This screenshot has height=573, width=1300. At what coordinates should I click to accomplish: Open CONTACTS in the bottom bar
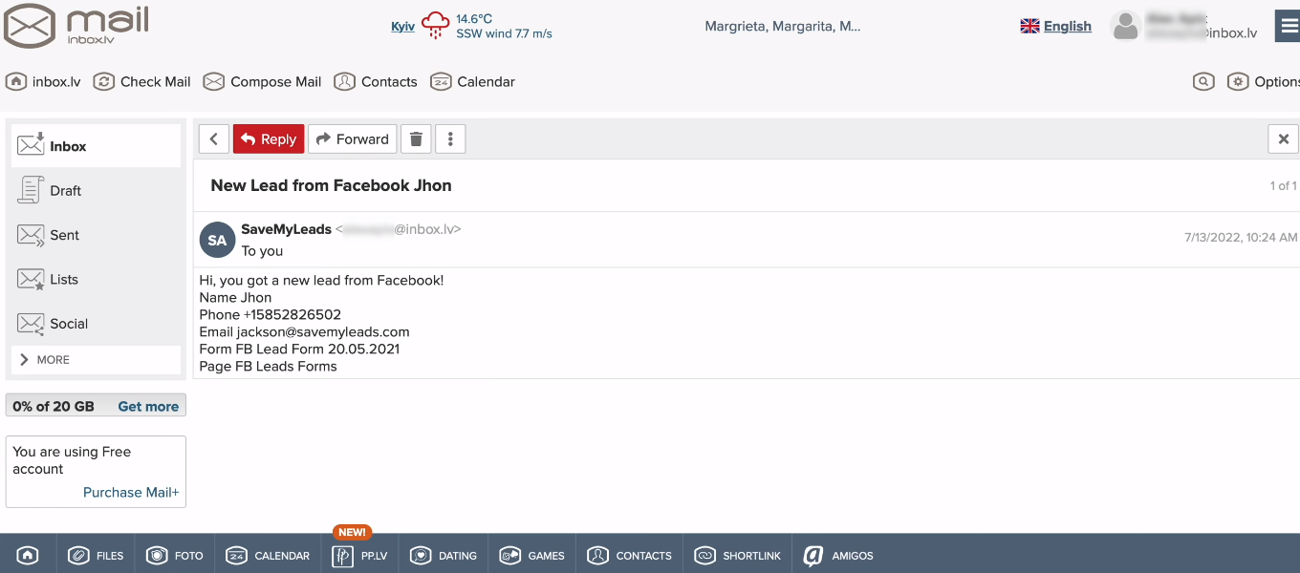pos(629,556)
